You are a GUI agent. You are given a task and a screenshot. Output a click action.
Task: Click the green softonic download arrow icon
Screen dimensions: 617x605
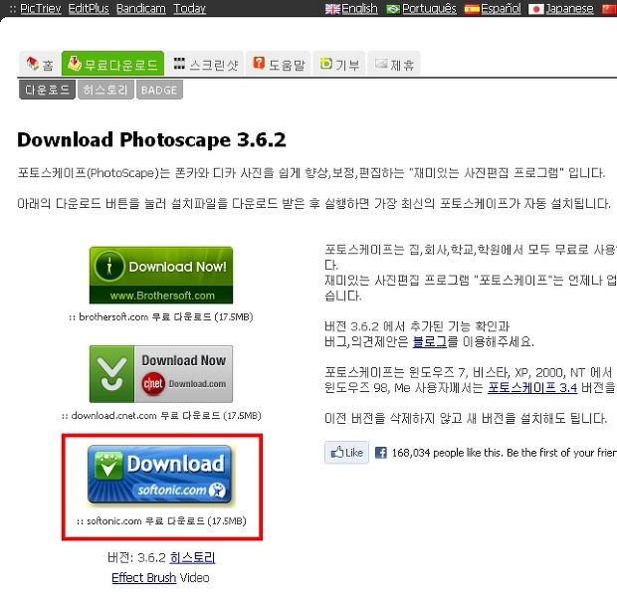(108, 466)
